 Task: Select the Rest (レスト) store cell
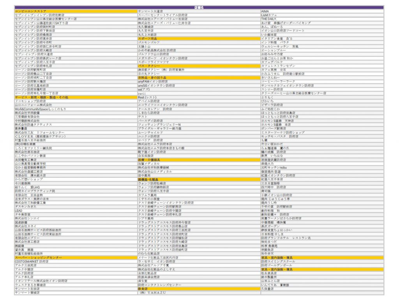(x=147, y=97)
